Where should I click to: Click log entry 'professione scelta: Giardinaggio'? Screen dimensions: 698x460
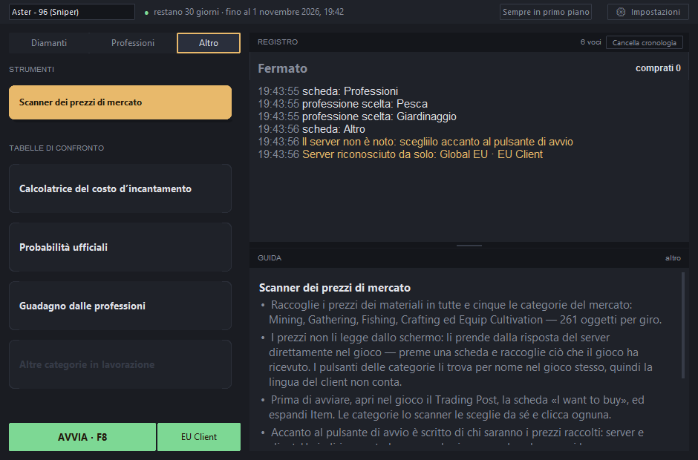pyautogui.click(x=379, y=116)
